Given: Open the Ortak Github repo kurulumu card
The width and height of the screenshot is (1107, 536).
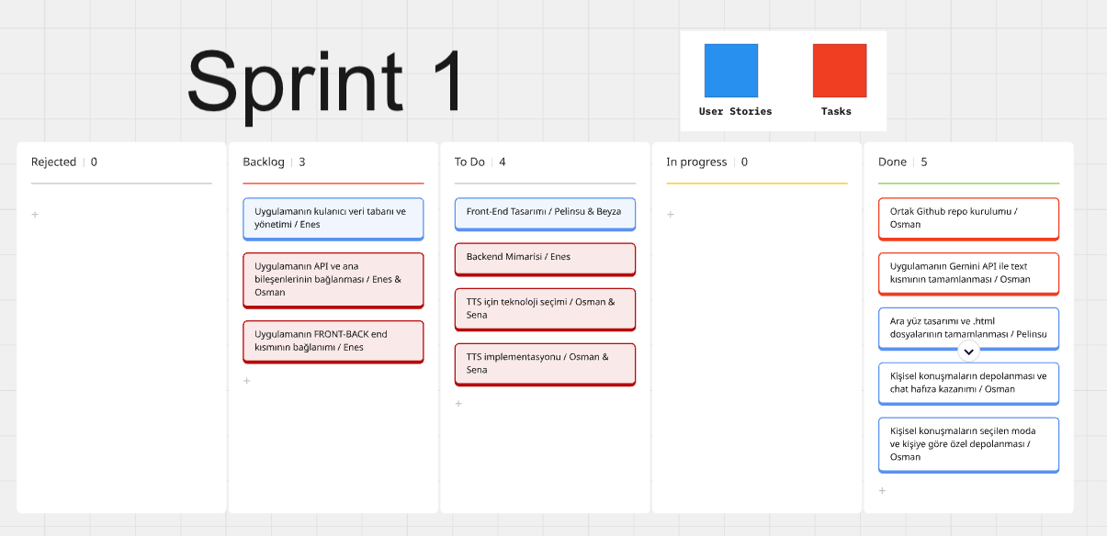Looking at the screenshot, I should [x=969, y=218].
